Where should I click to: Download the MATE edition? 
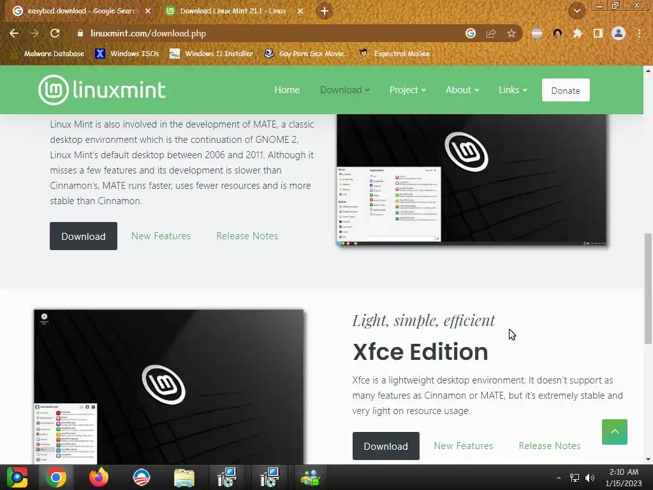[x=84, y=236]
